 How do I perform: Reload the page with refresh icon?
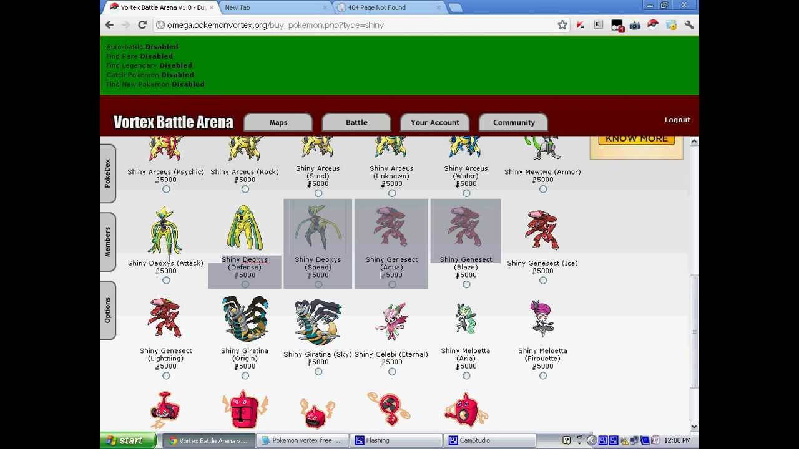[x=142, y=25]
